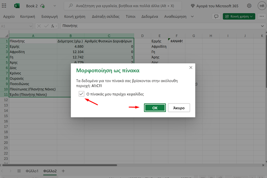Toggle 'Ο πίνακάς μου περιέχει κεφαλίδες' checkbox
Image resolution: width=267 pixels, height=178 pixels.
click(82, 94)
